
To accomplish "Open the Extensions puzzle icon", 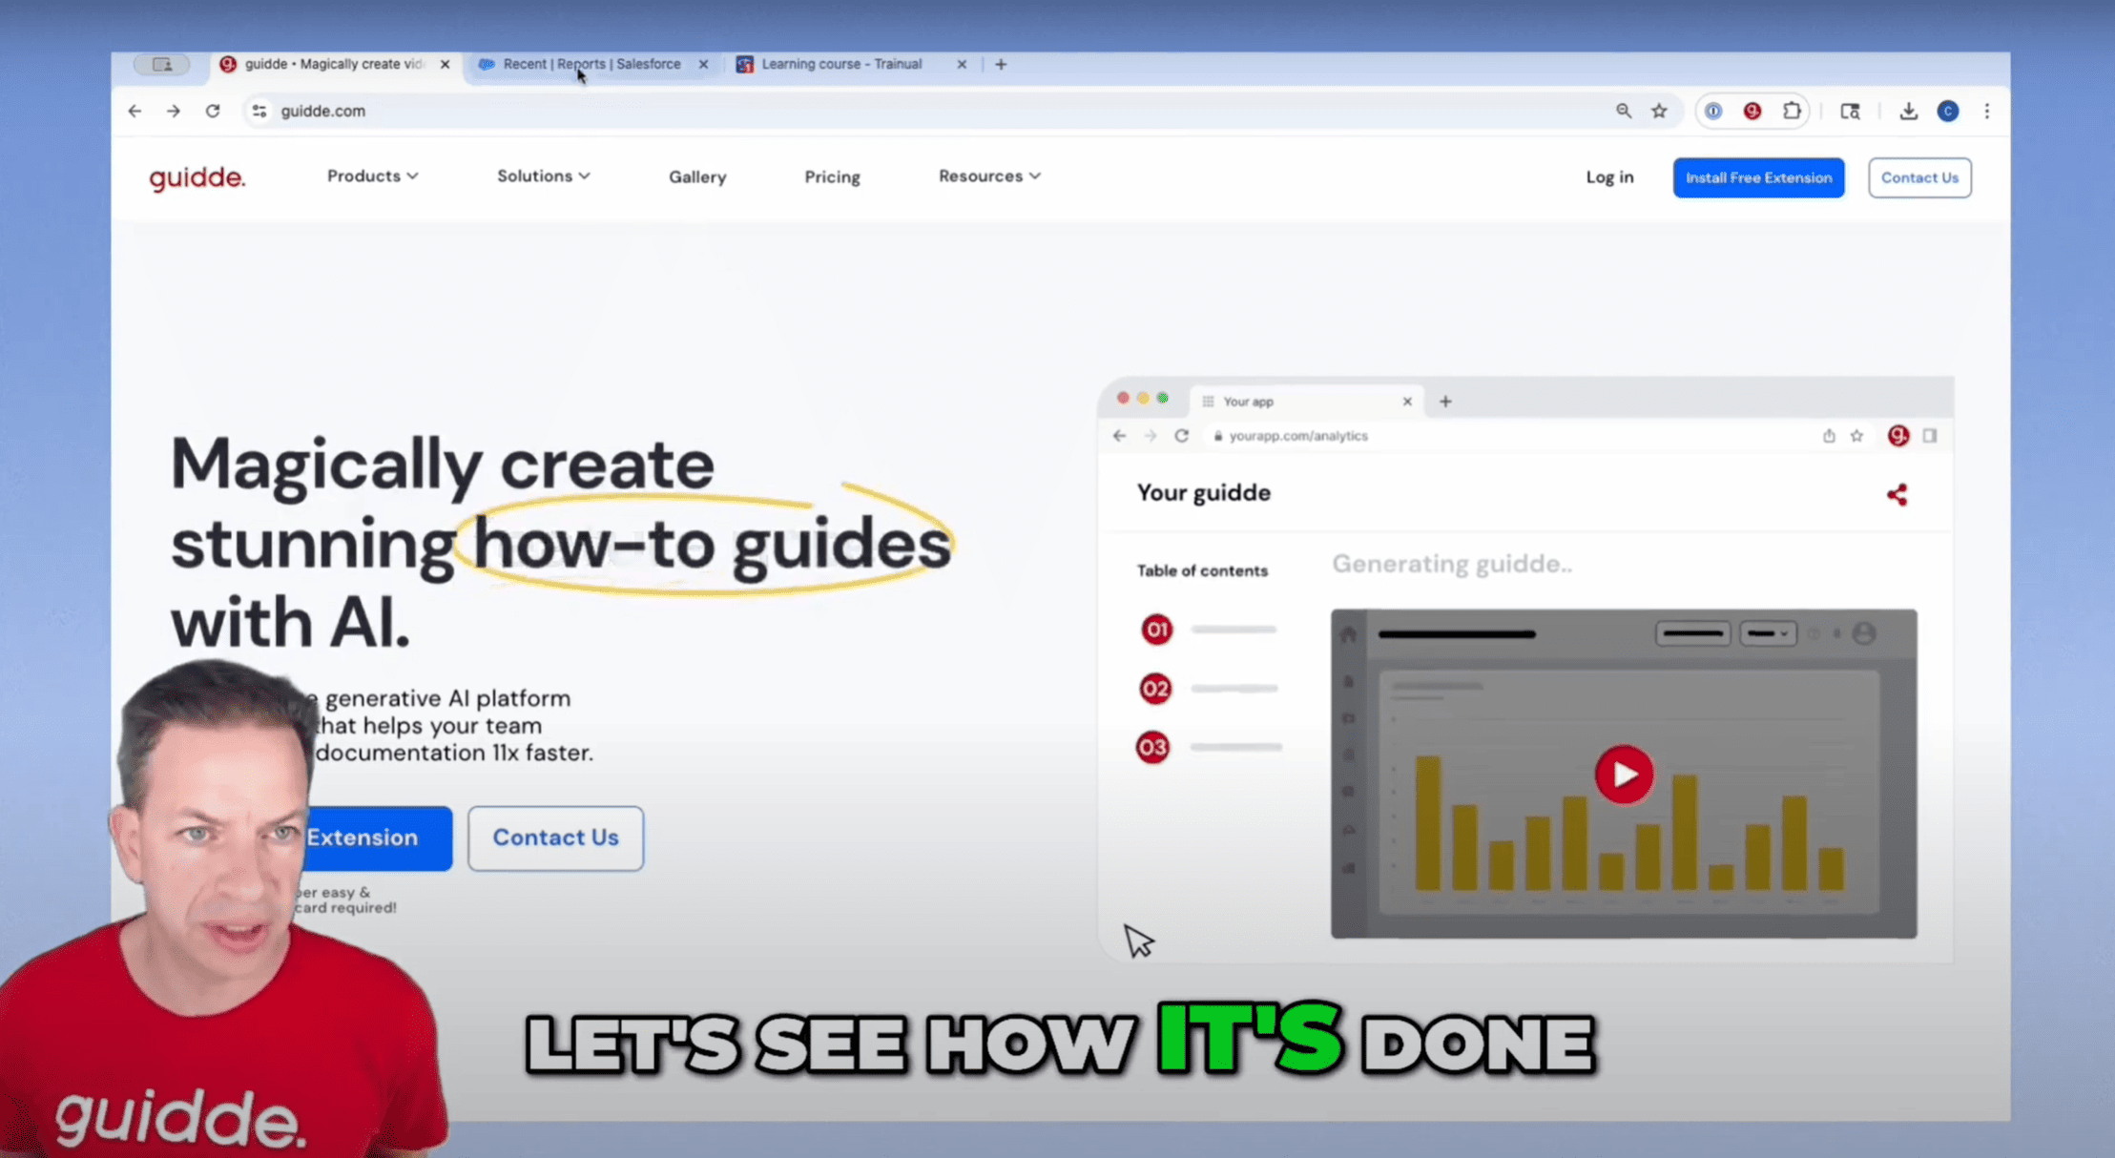I will click(x=1792, y=111).
